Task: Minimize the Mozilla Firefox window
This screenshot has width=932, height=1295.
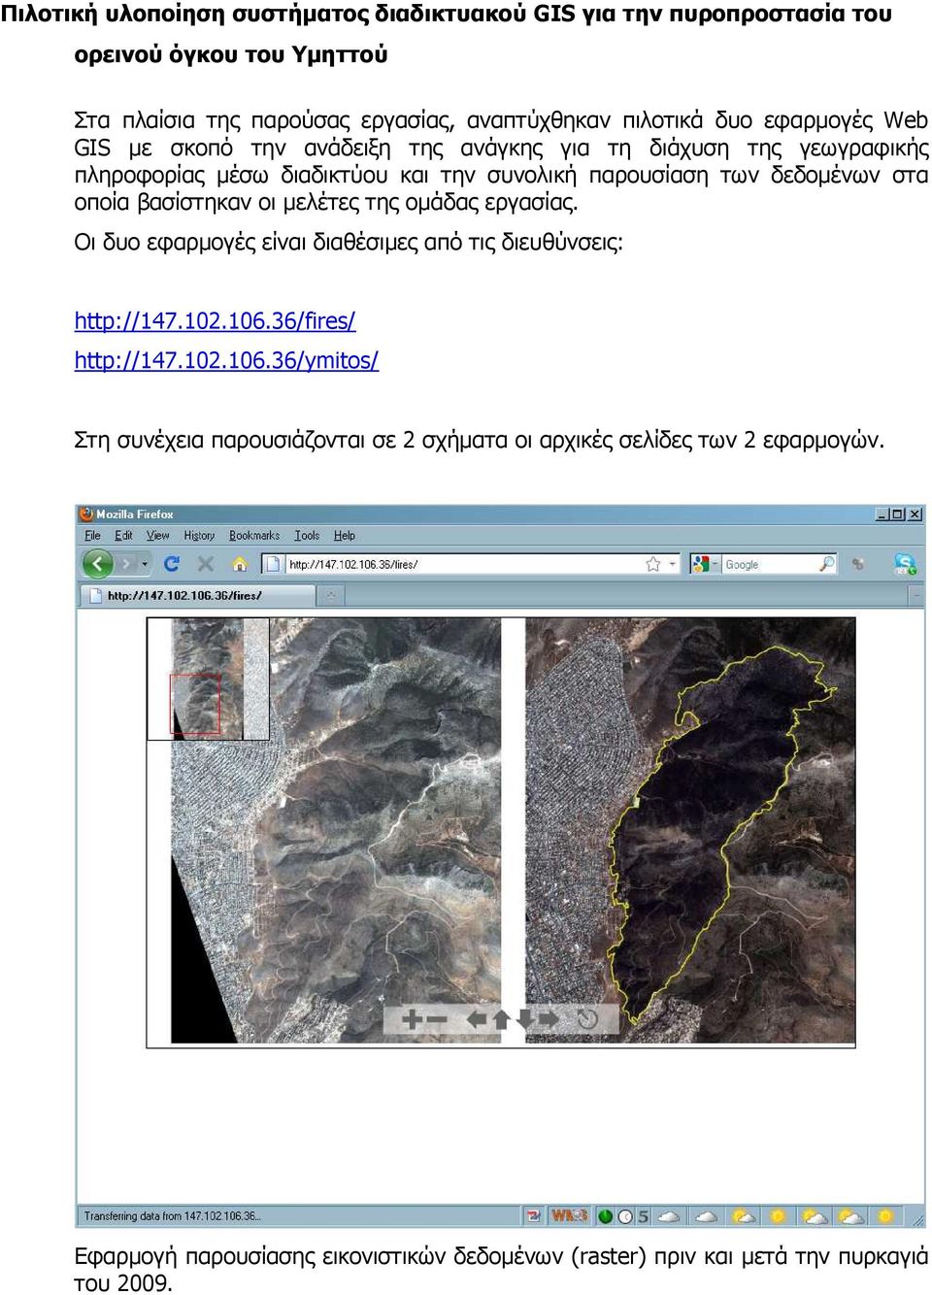Action: (882, 515)
